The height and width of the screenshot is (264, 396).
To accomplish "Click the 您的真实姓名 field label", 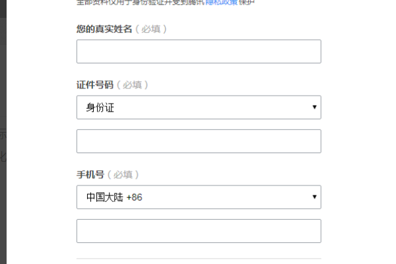I will (x=104, y=29).
